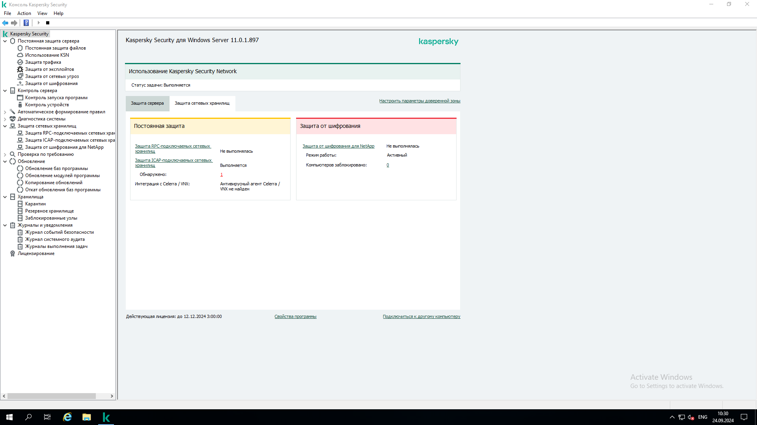Open the Action menu
The height and width of the screenshot is (425, 757).
coord(24,13)
